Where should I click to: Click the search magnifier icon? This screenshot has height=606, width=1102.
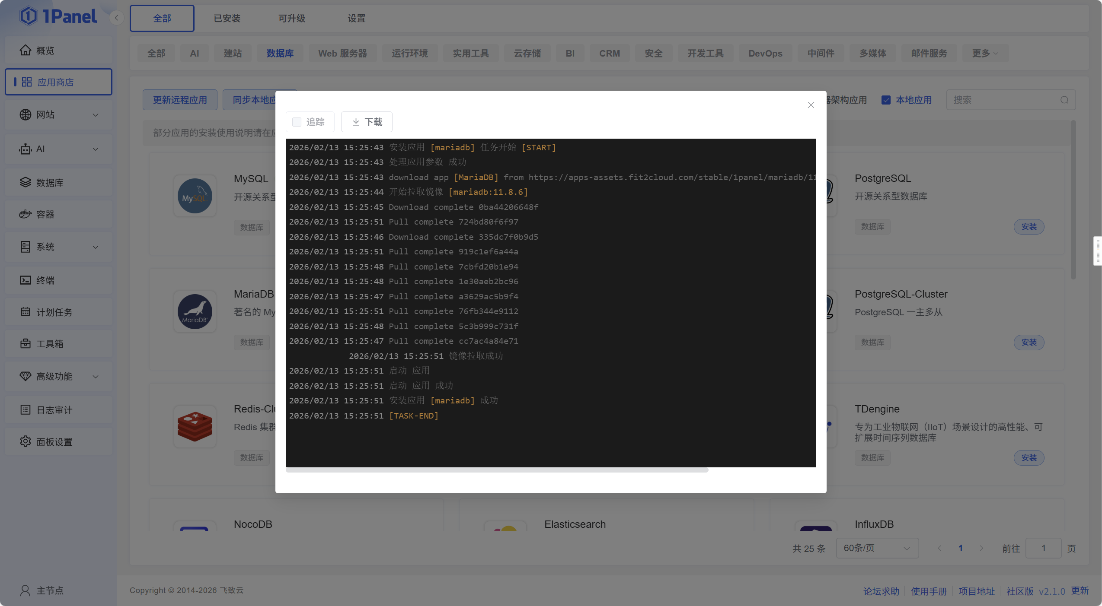click(x=1064, y=100)
